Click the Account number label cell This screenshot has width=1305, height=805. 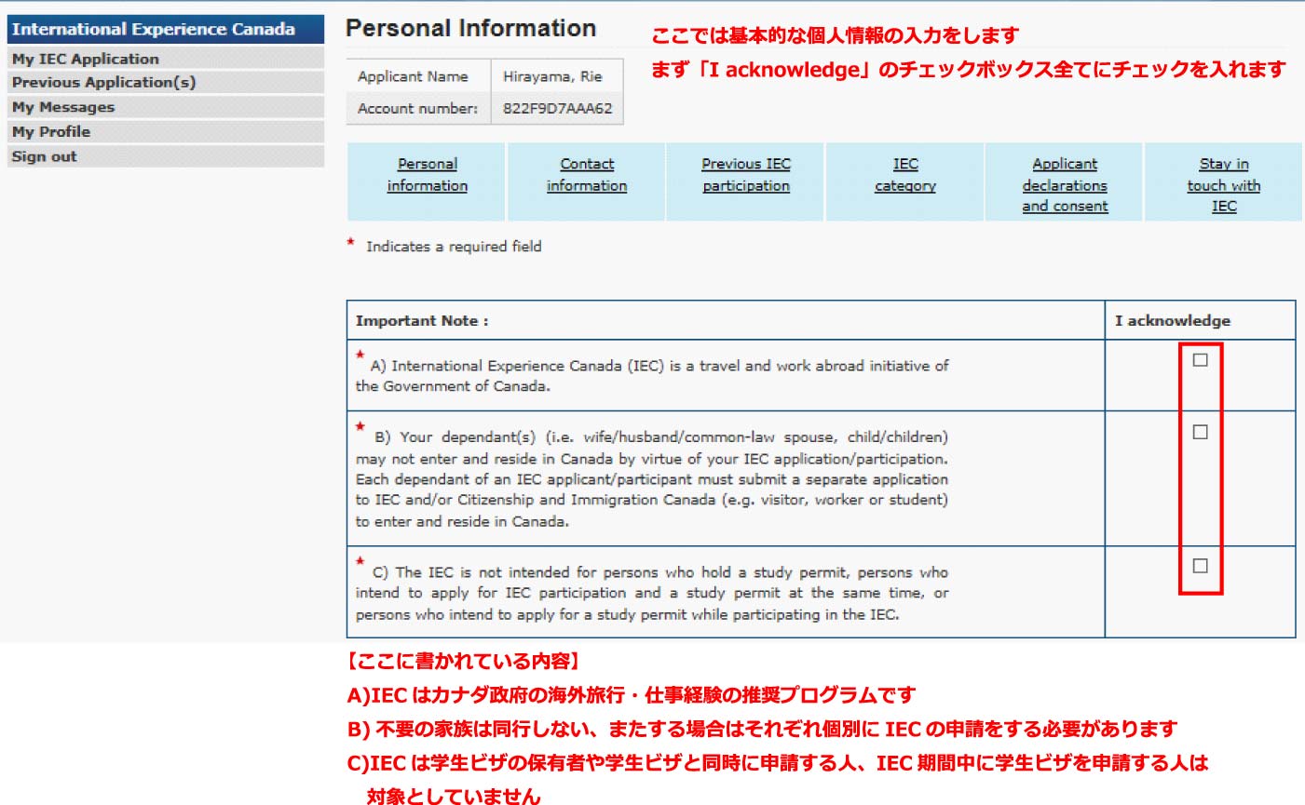[418, 108]
